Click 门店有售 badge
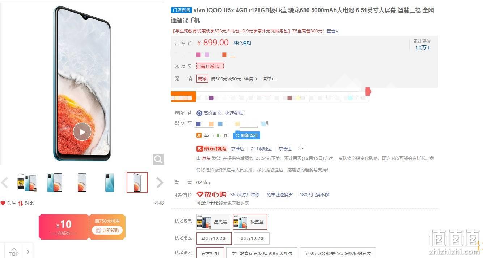Viewport: 483px width, 258px height. point(181,10)
